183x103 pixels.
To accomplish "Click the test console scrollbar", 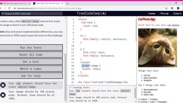I will coord(135,93).
